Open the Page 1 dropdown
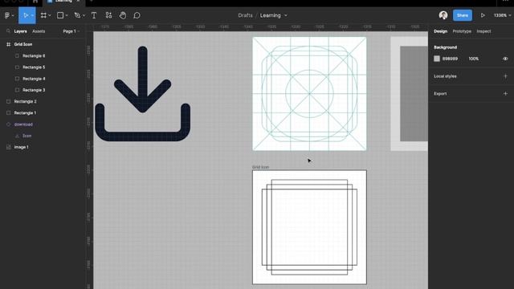The width and height of the screenshot is (514, 289). 71,31
